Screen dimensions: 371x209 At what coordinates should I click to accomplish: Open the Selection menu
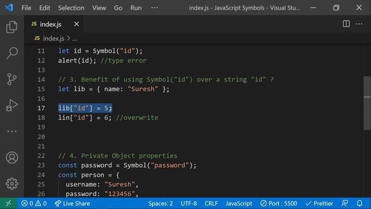pos(71,8)
